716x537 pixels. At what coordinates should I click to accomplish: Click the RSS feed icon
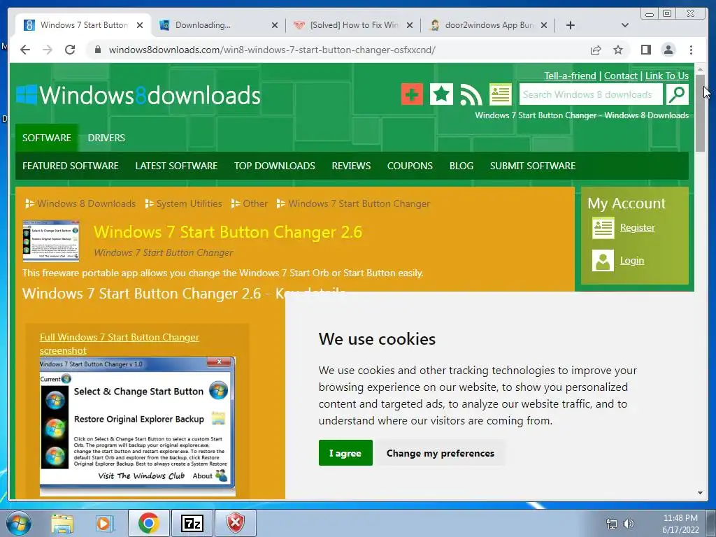471,94
